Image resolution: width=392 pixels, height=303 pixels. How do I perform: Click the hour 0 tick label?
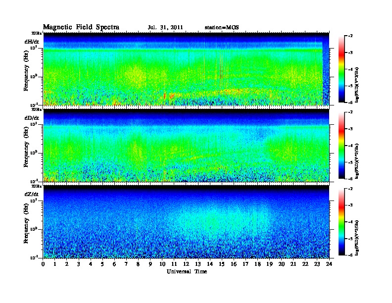tap(43, 264)
